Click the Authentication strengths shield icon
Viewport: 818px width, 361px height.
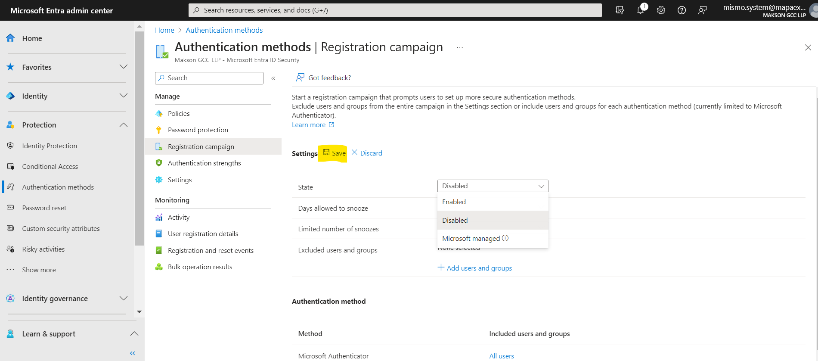point(159,163)
